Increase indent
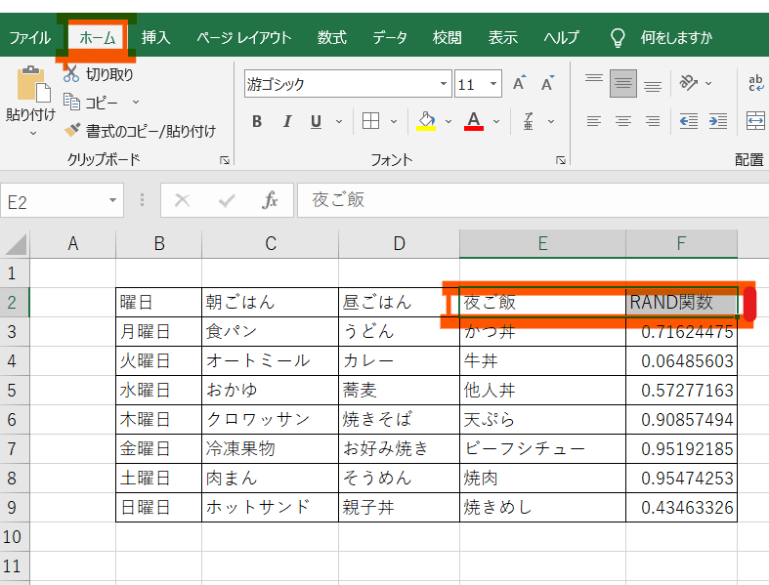769x585 pixels. coord(718,121)
